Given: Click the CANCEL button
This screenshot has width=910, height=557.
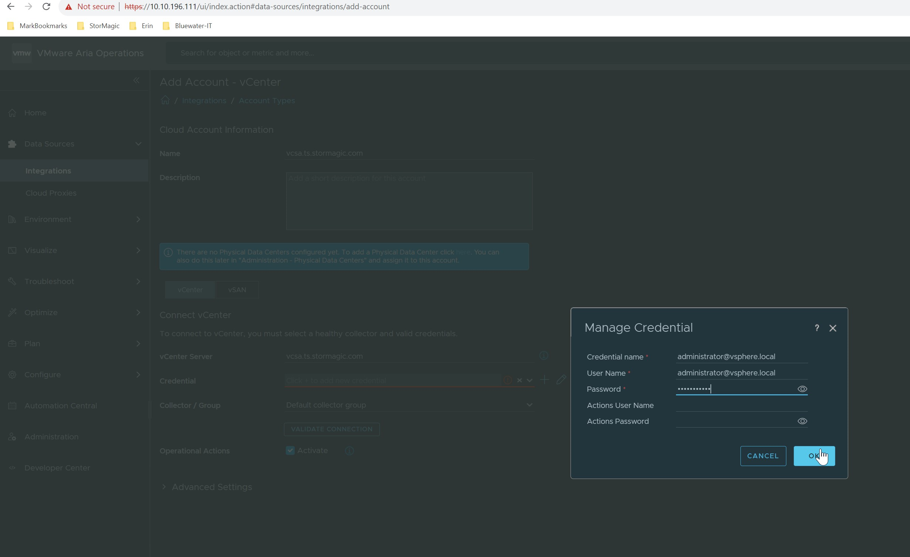Looking at the screenshot, I should click(x=763, y=456).
